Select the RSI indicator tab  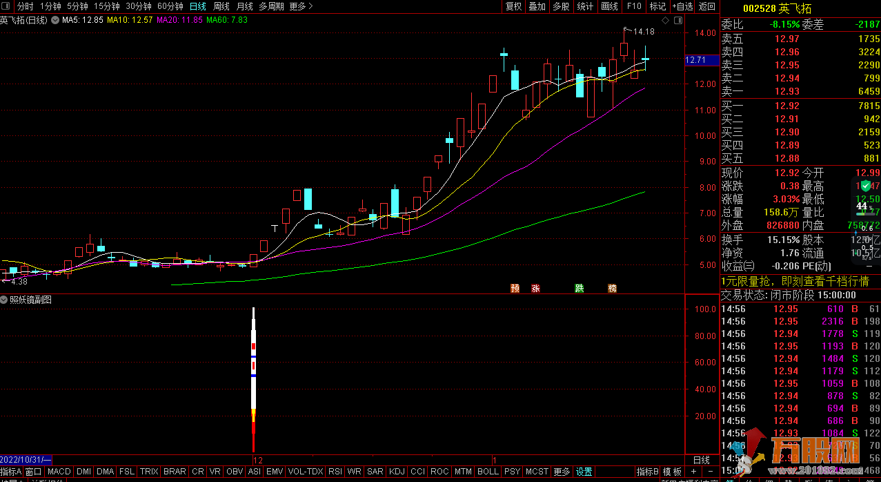click(335, 472)
